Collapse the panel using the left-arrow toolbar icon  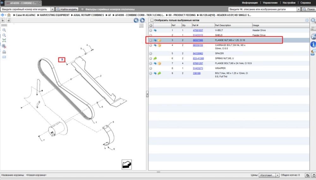3,20
